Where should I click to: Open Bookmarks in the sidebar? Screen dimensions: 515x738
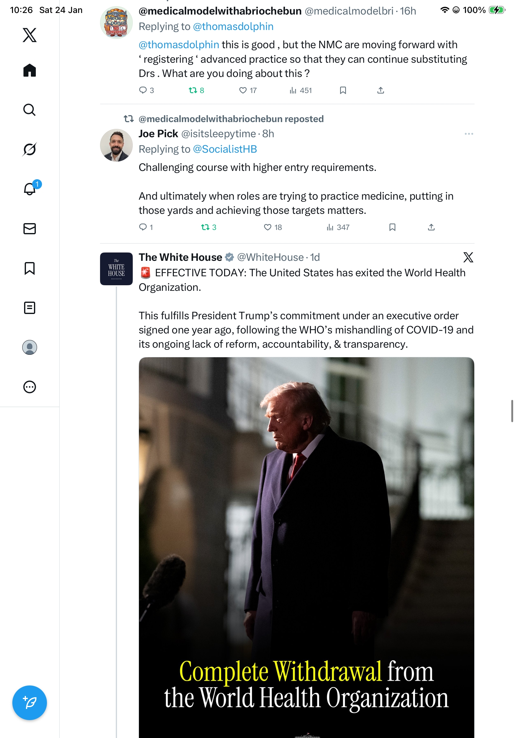[x=30, y=268]
